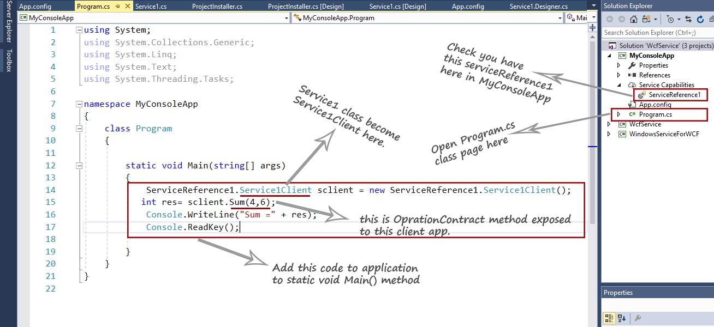
Task: Open the Toolbox side tab
Action: (x=8, y=60)
